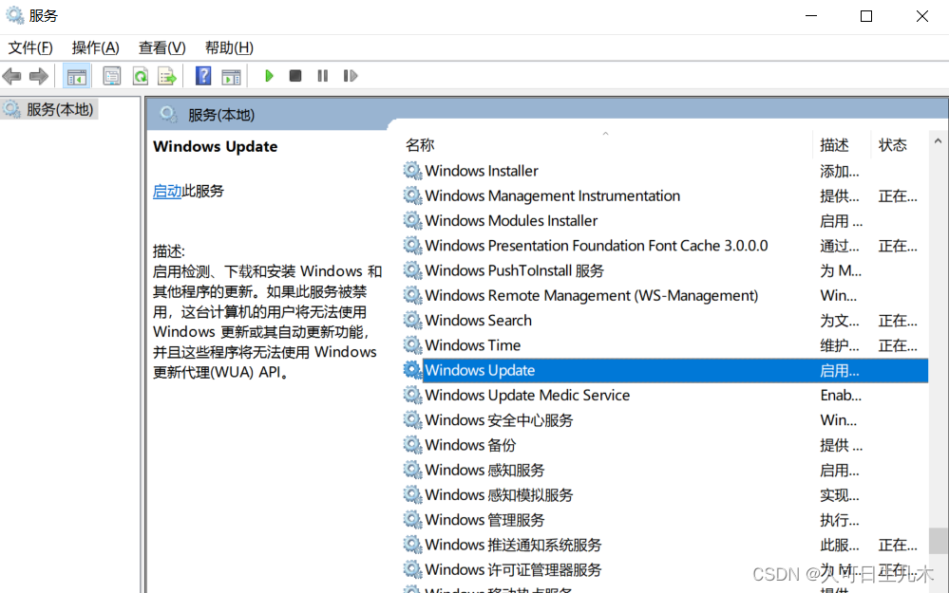Select Windows 感知服务 row
This screenshot has width=949, height=593.
click(x=484, y=471)
